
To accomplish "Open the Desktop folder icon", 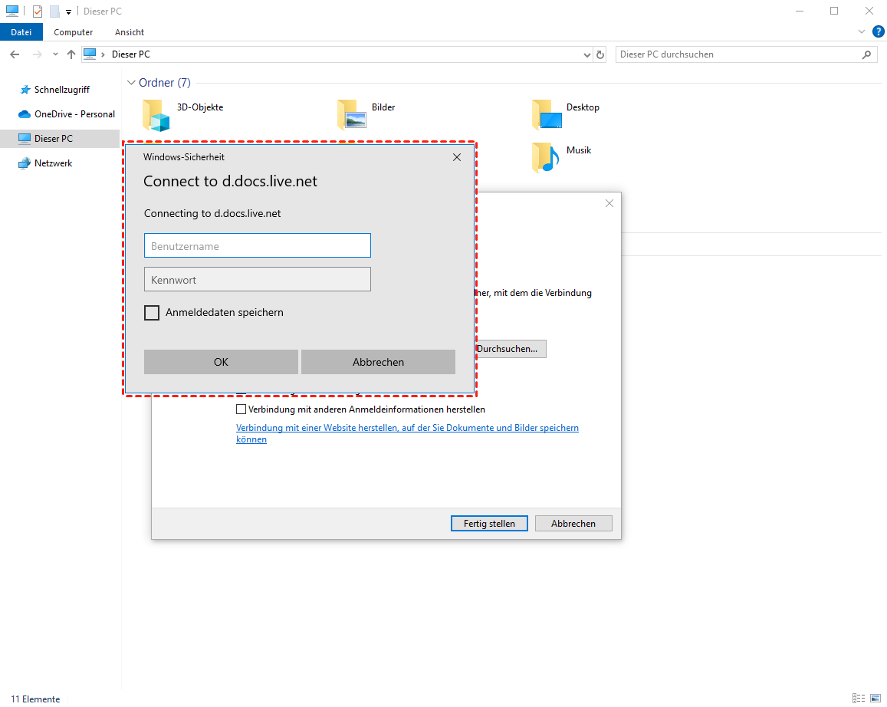I will tap(547, 115).
